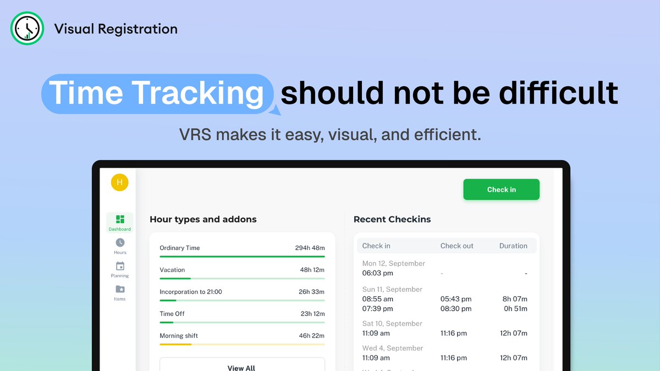
Task: Click the Sun 11, September date row
Action: tap(392, 289)
